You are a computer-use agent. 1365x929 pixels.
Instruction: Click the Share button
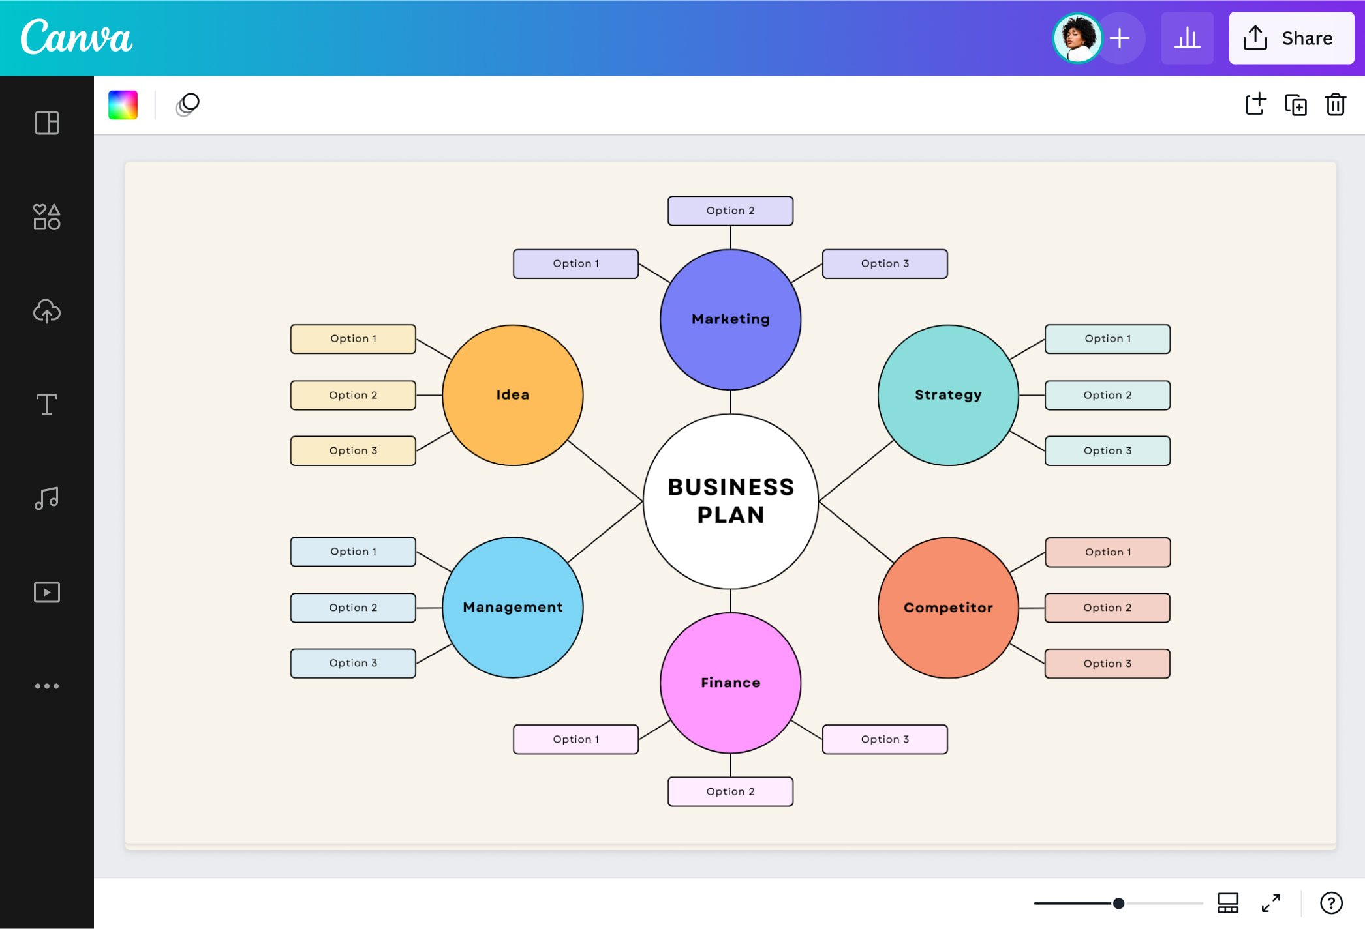tap(1291, 38)
